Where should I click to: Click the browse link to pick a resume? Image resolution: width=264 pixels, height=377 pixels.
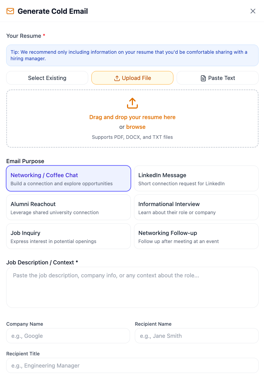(136, 127)
